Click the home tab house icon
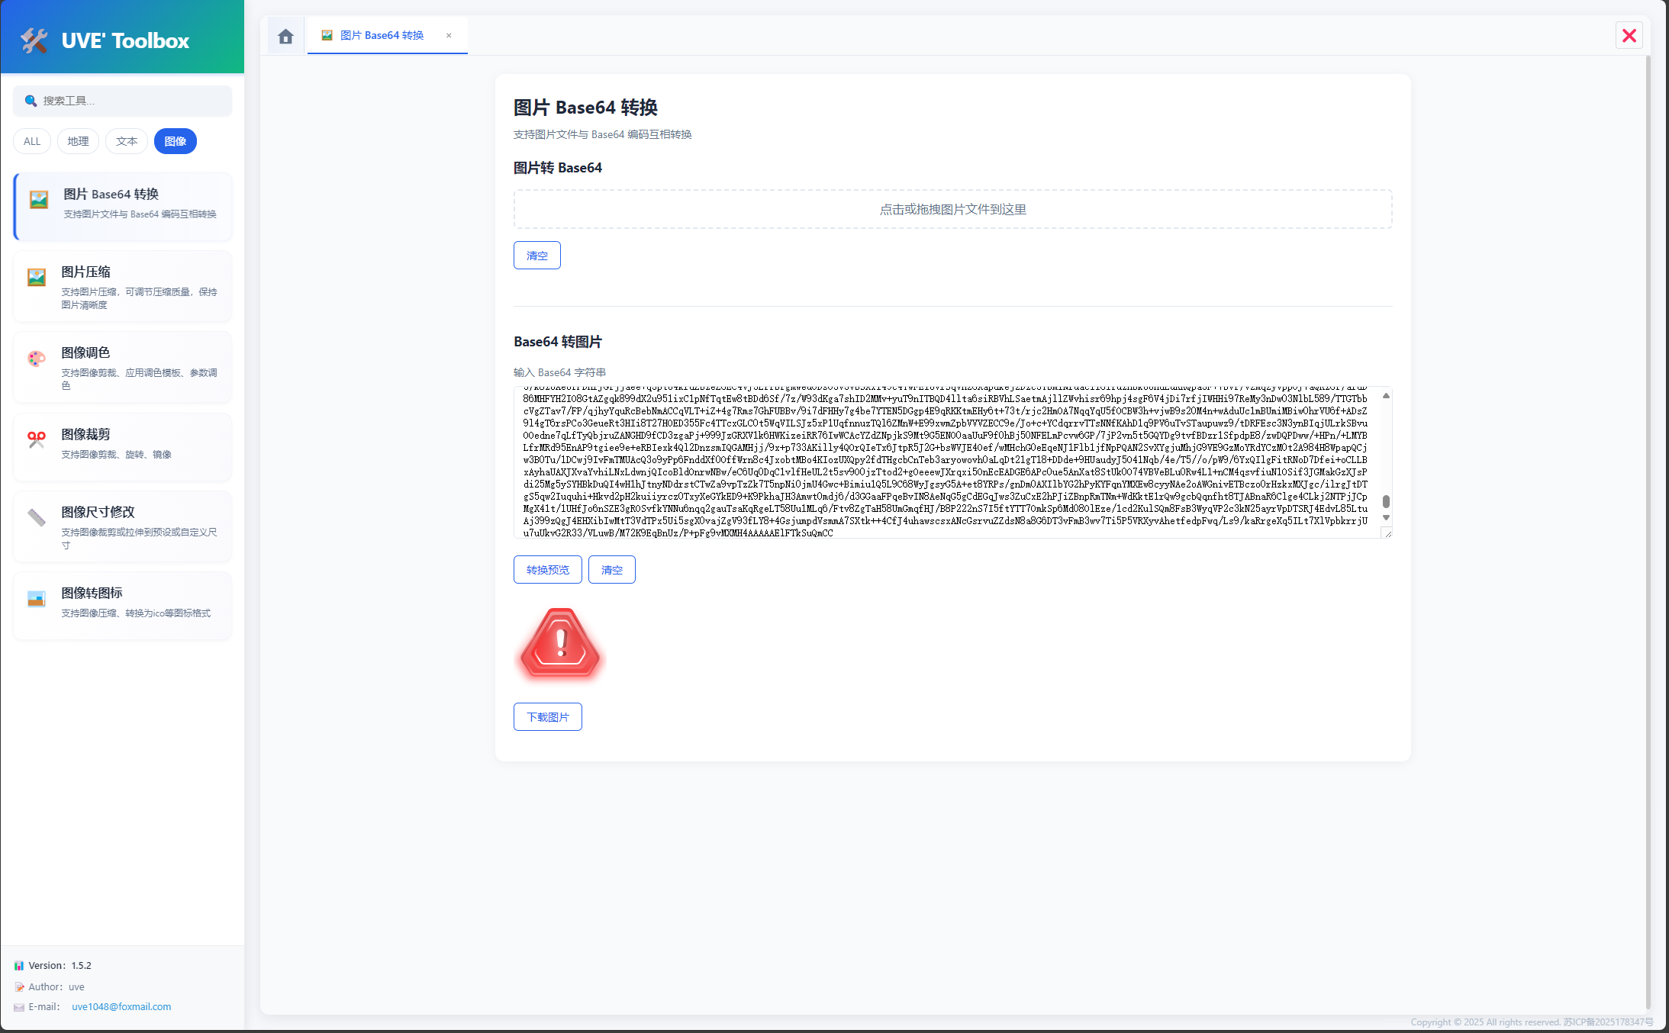 (x=285, y=35)
